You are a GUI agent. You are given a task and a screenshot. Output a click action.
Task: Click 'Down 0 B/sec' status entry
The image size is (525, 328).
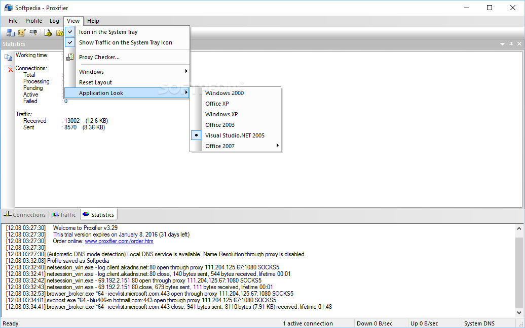(374, 323)
